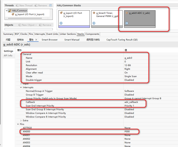
Task: Open the 调用层次结构 tab
Action: coord(93,39)
